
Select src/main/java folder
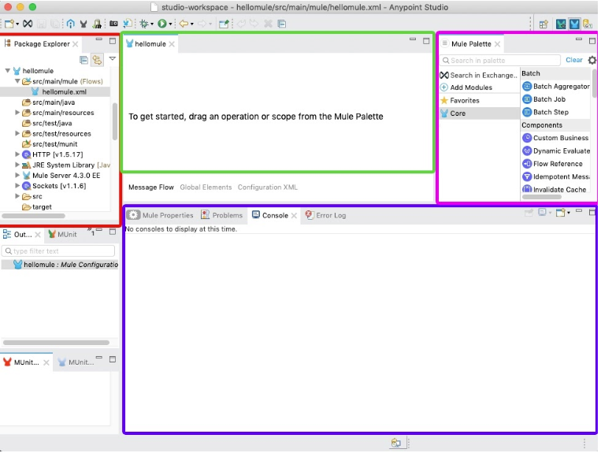coord(49,102)
